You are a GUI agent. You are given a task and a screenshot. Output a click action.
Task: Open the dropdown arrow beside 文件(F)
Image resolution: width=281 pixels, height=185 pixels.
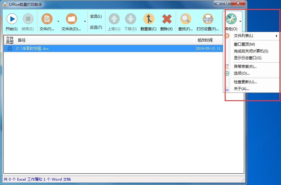tap(58, 22)
